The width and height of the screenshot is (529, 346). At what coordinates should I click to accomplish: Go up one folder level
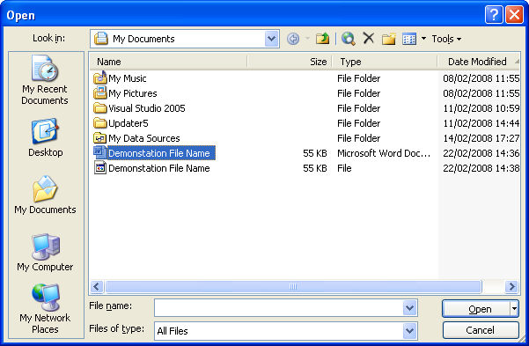322,39
